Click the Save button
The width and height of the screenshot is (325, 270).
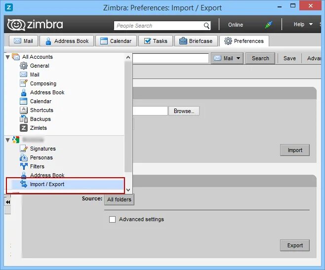coord(289,58)
